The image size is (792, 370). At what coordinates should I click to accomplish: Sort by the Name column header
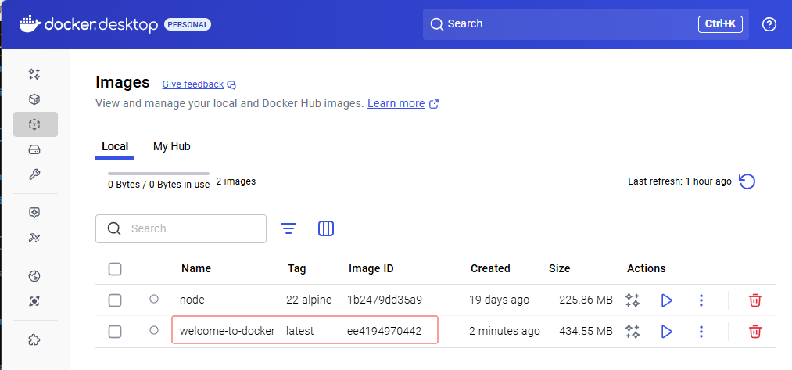196,268
